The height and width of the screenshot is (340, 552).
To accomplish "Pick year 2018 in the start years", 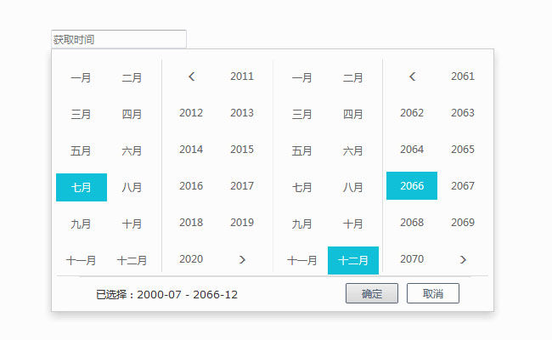I will [191, 223].
